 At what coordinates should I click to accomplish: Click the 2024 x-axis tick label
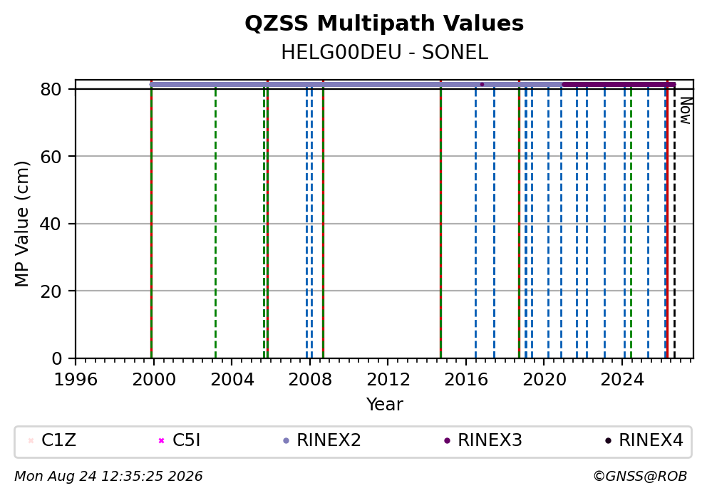pyautogui.click(x=623, y=380)
